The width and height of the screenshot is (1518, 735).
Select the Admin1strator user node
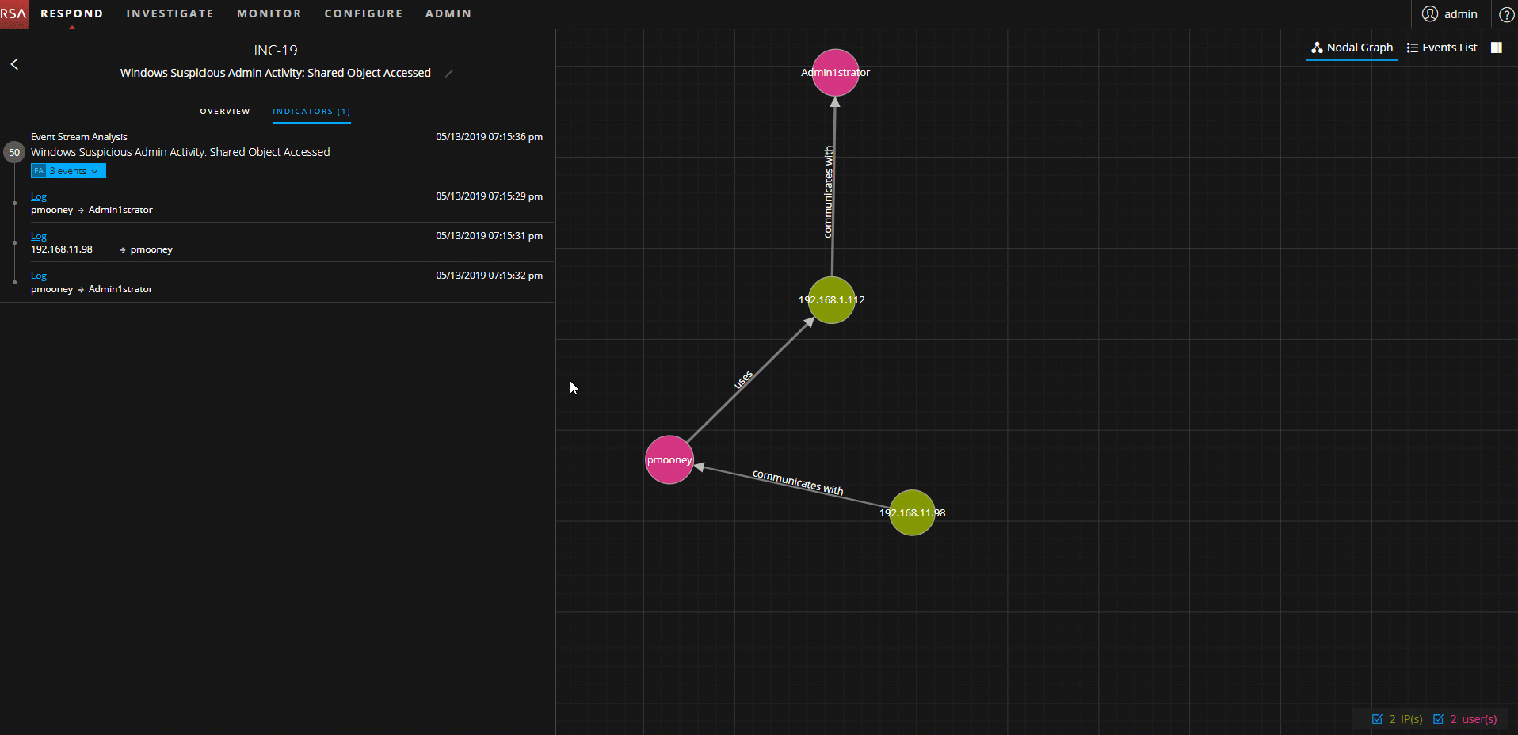click(x=835, y=73)
